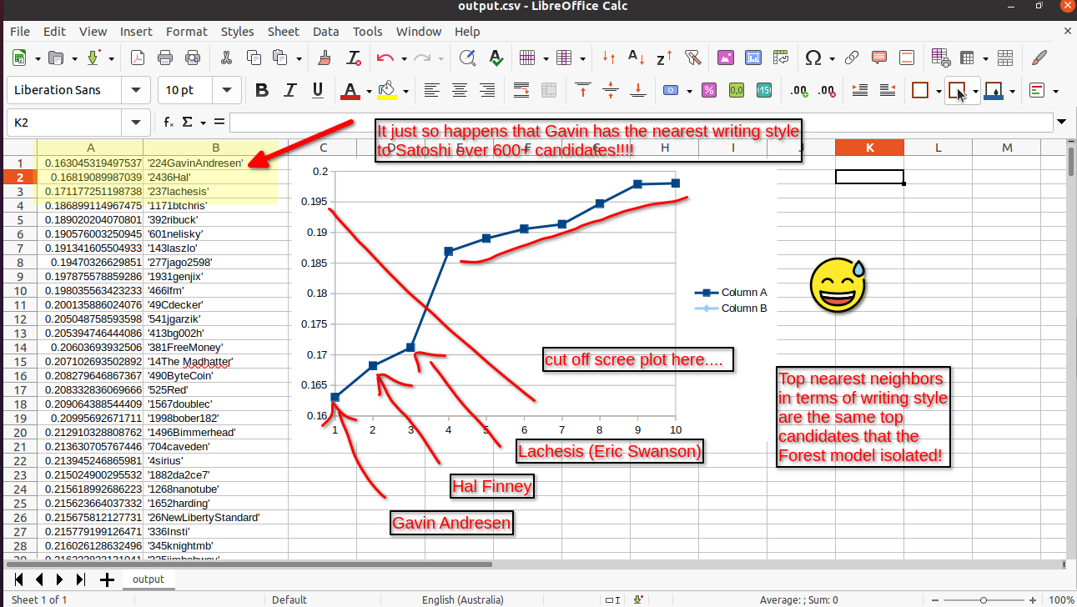1077x607 pixels.
Task: Click Sort Ascending icon
Action: click(x=636, y=58)
